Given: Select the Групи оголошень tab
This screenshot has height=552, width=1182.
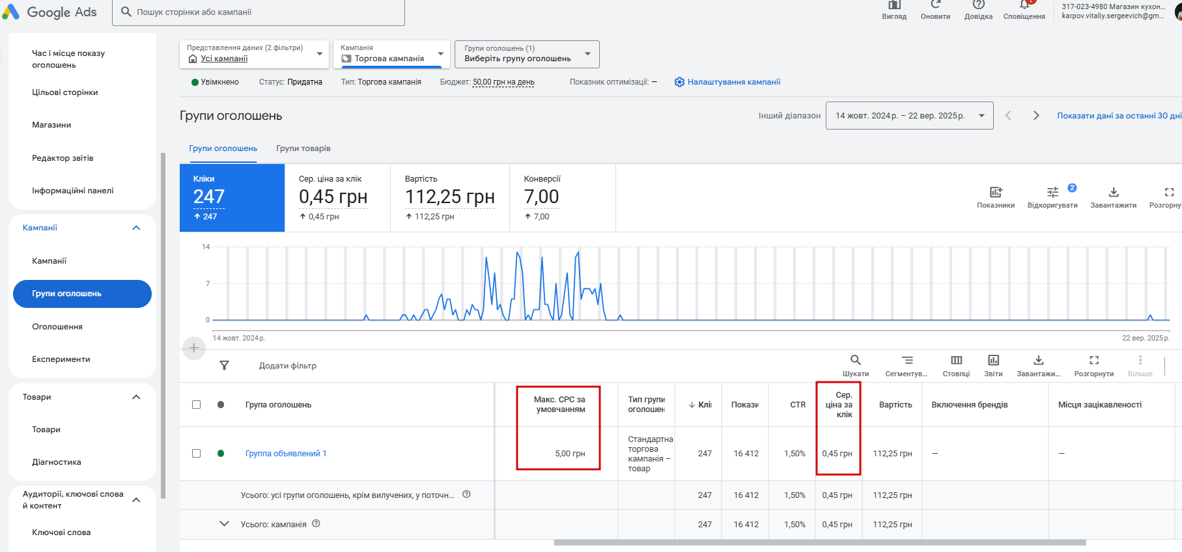Looking at the screenshot, I should point(223,148).
